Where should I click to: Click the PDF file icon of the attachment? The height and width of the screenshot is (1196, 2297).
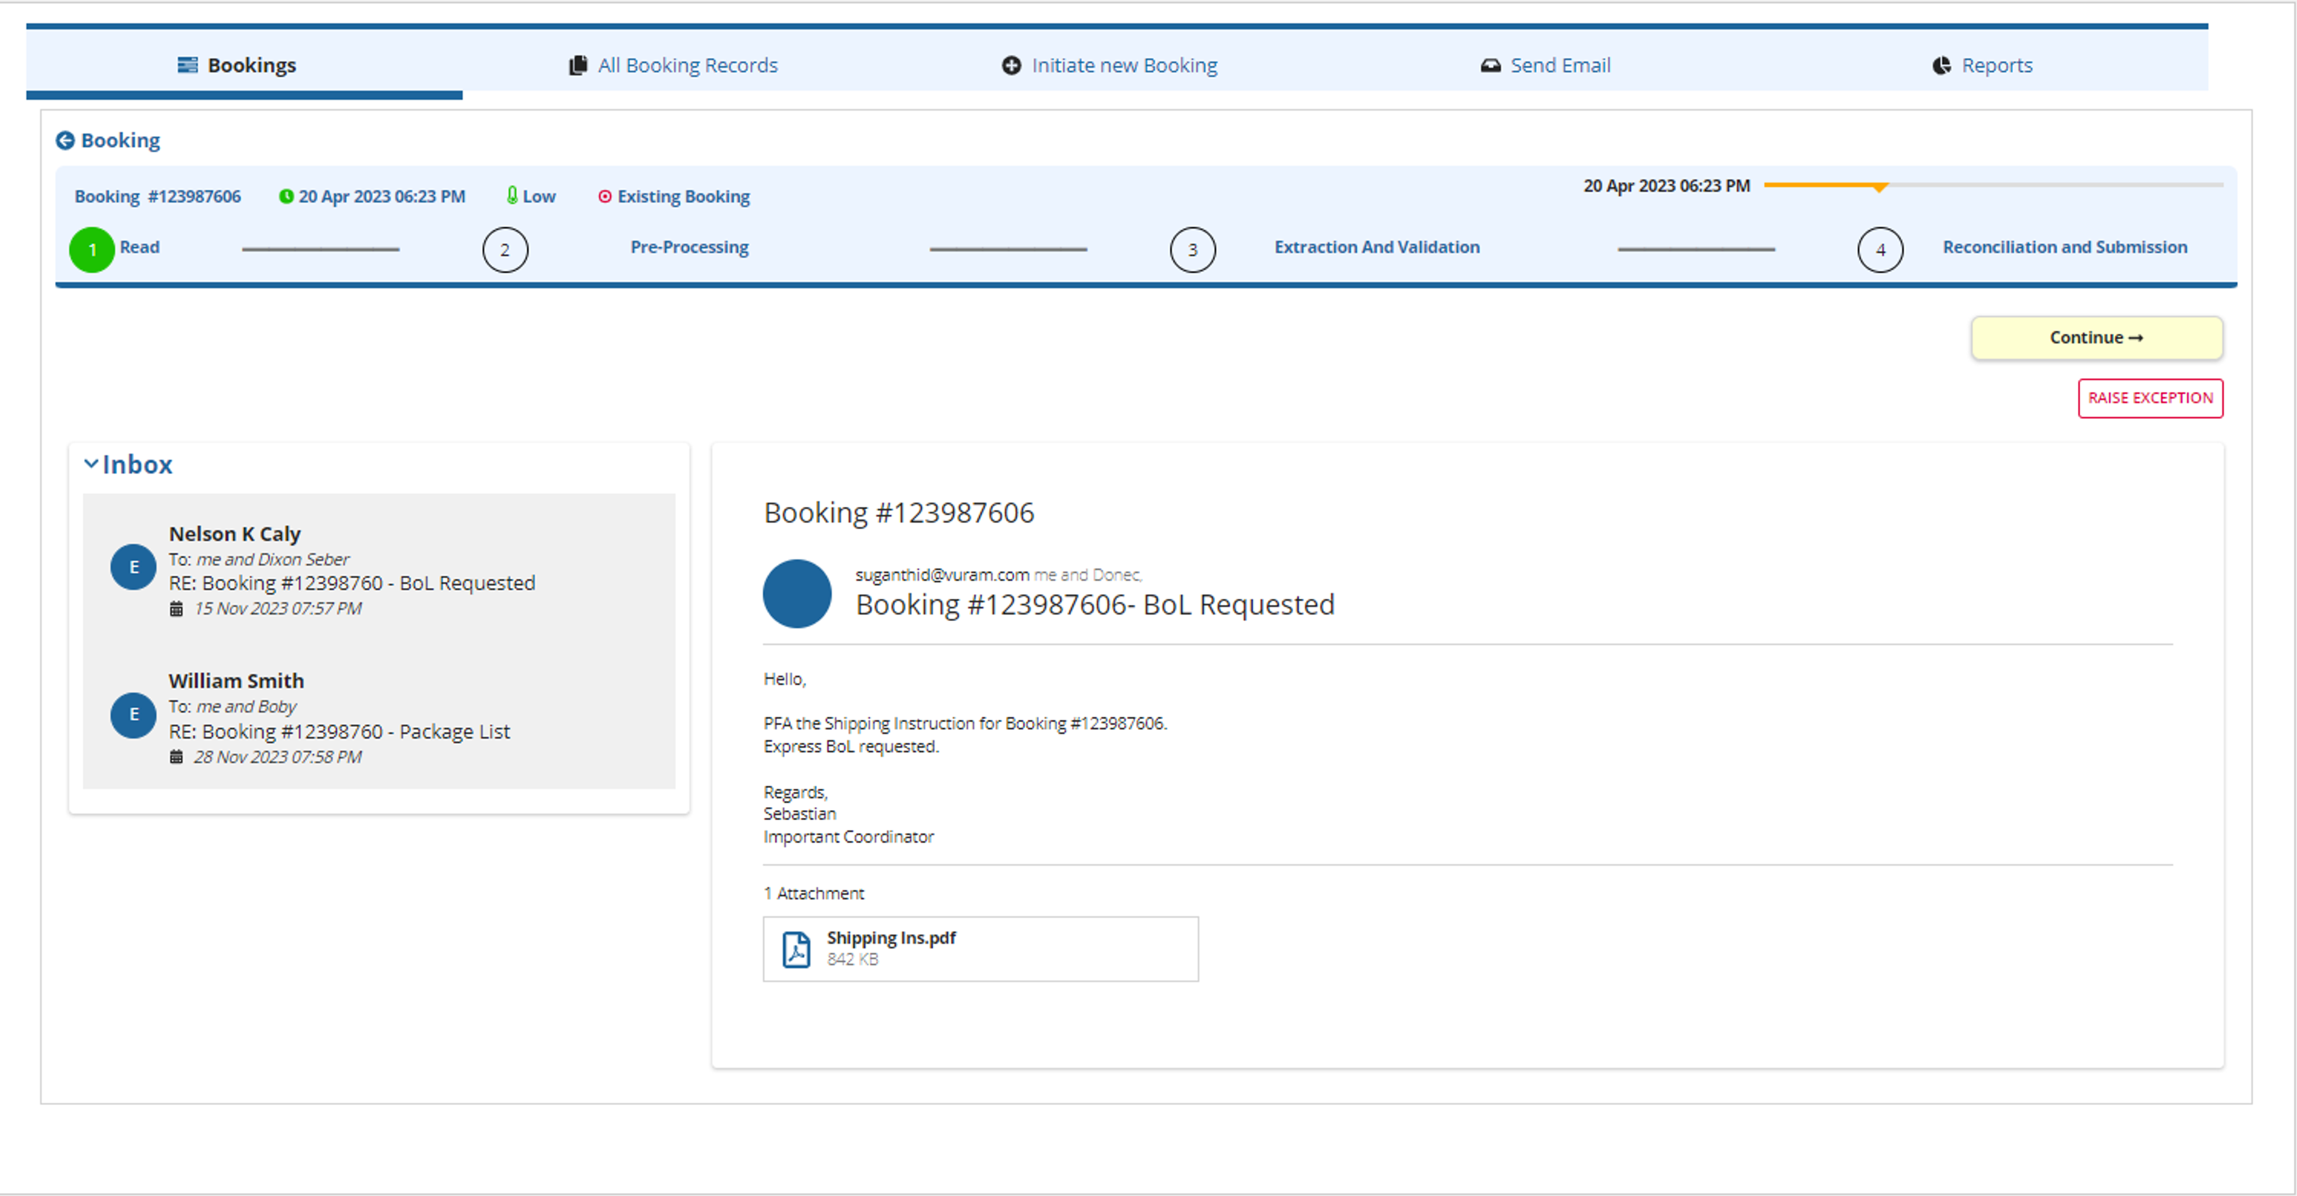(796, 949)
